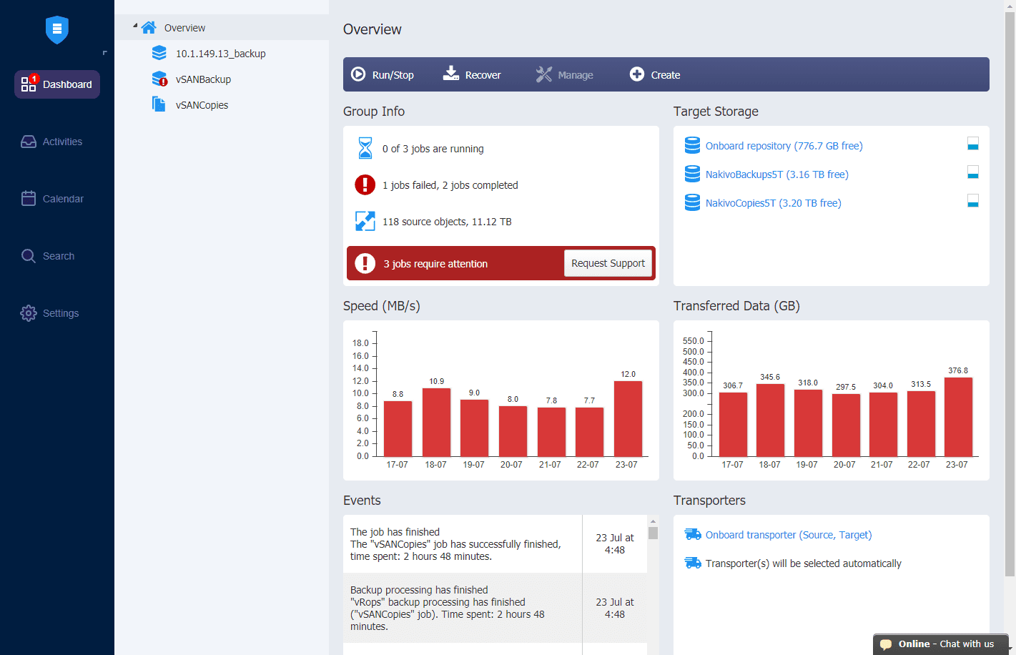Click the stacked-disks icon beside 10.1.149.13_backup
This screenshot has height=655, width=1016.
pyautogui.click(x=158, y=52)
